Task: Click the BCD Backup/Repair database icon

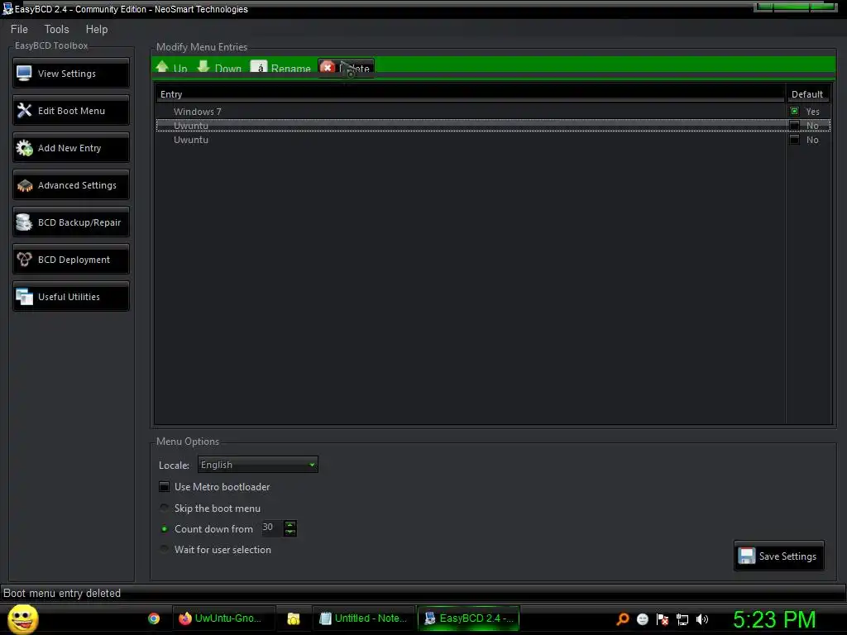Action: point(24,222)
